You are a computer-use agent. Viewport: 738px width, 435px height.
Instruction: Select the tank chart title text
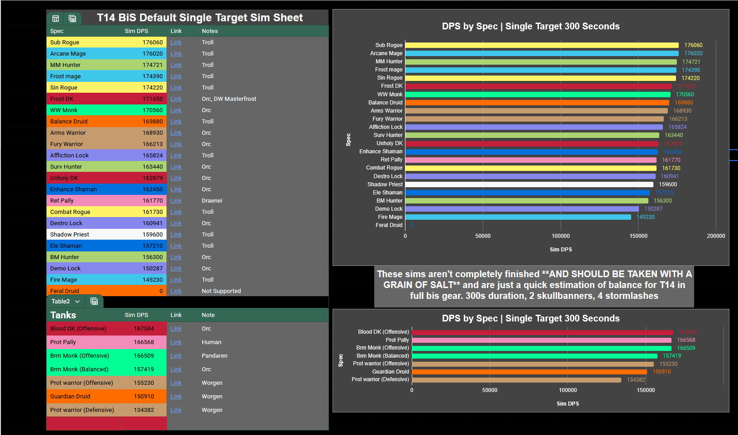click(x=531, y=318)
